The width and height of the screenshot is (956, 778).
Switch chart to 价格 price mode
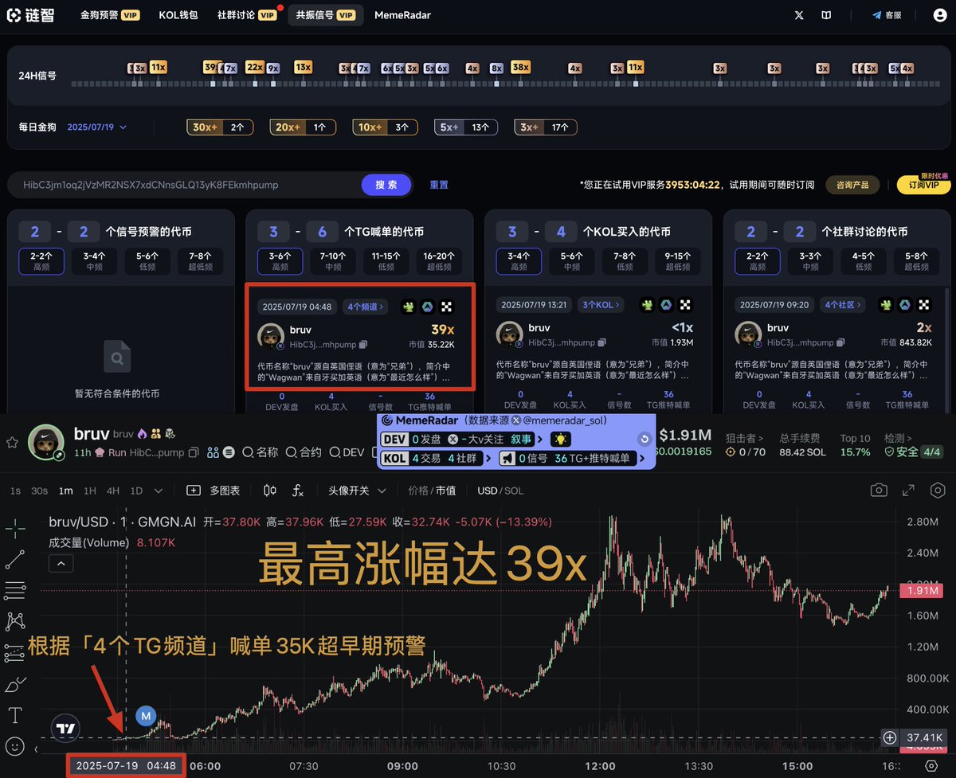[x=418, y=491]
